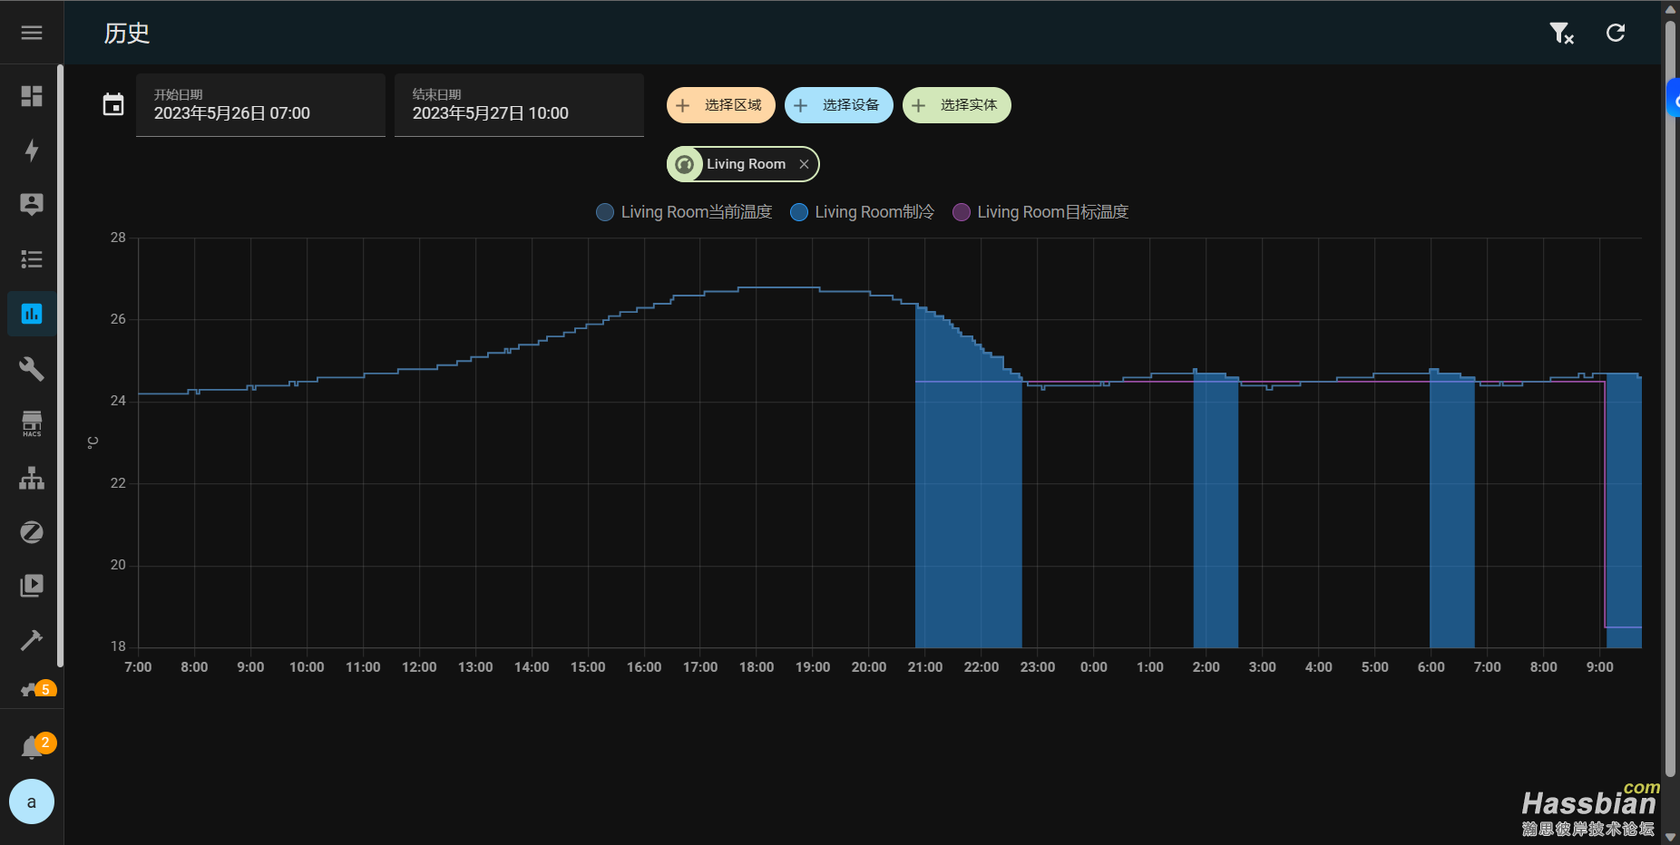Refresh the history chart

[x=1616, y=33]
